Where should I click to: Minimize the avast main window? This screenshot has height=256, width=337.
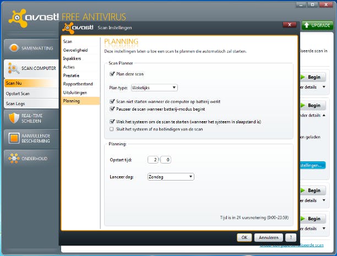coord(301,5)
